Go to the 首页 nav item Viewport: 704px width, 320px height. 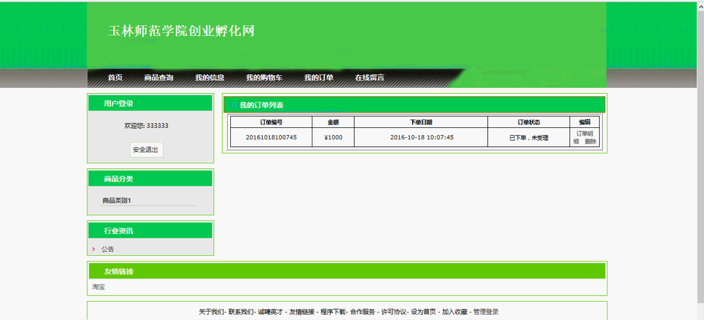click(x=115, y=78)
